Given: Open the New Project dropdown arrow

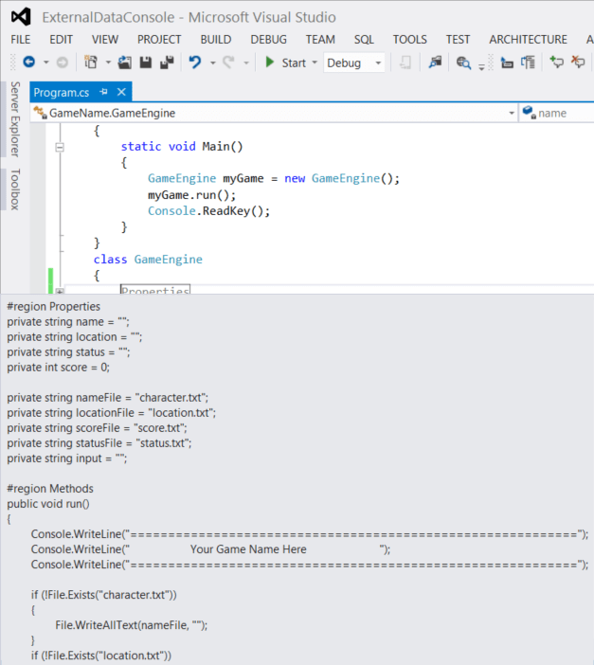Looking at the screenshot, I should point(108,63).
